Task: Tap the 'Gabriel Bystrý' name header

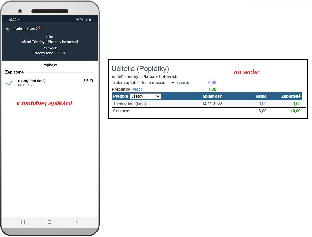Action: click(x=26, y=29)
